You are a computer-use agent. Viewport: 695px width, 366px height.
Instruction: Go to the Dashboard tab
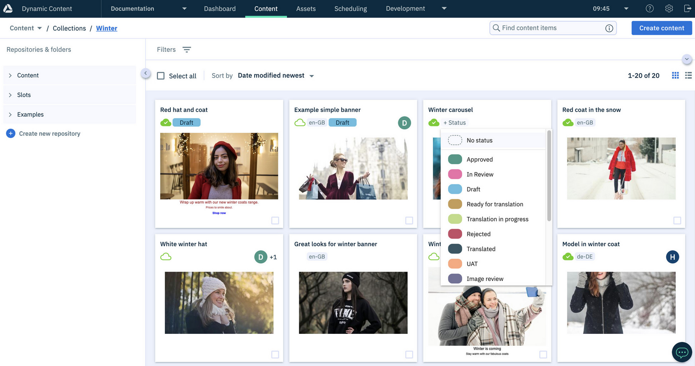coord(220,9)
